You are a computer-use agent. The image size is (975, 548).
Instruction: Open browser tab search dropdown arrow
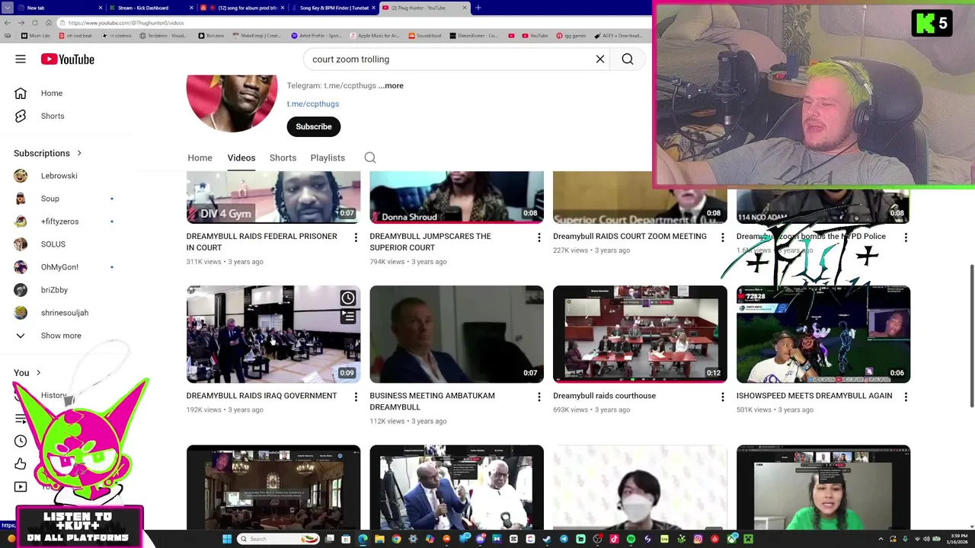click(8, 8)
